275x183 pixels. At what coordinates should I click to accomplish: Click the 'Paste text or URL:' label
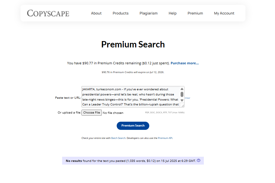tap(68, 98)
